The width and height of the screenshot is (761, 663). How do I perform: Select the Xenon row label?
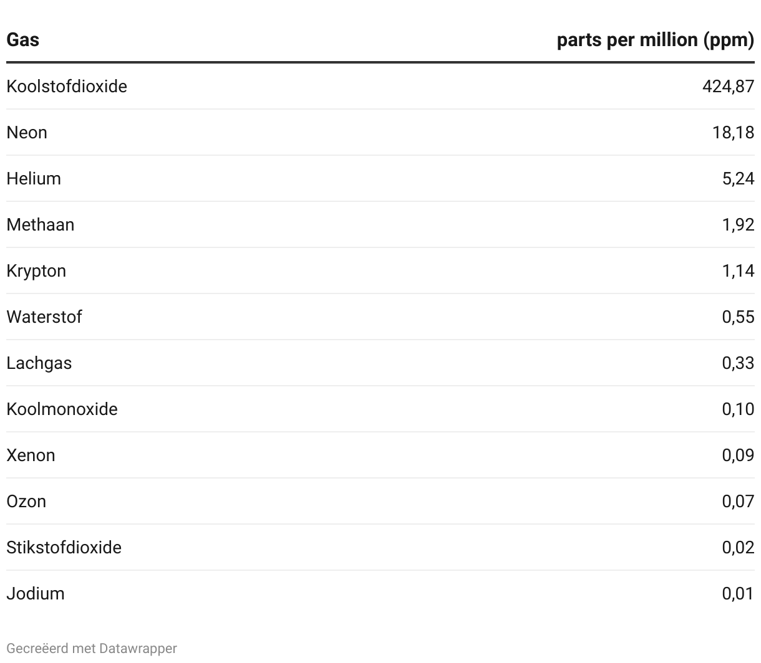[x=31, y=455]
